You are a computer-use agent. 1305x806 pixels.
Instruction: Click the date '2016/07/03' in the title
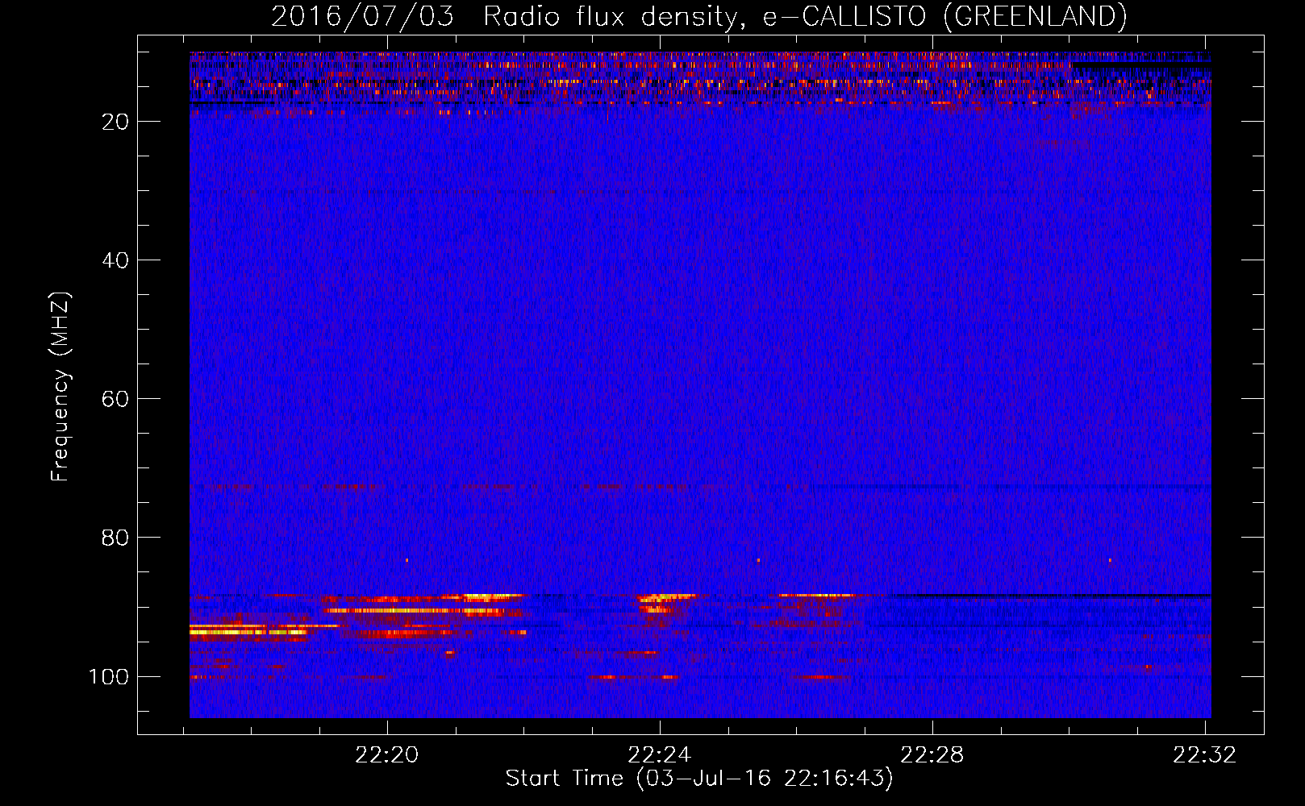362,16
